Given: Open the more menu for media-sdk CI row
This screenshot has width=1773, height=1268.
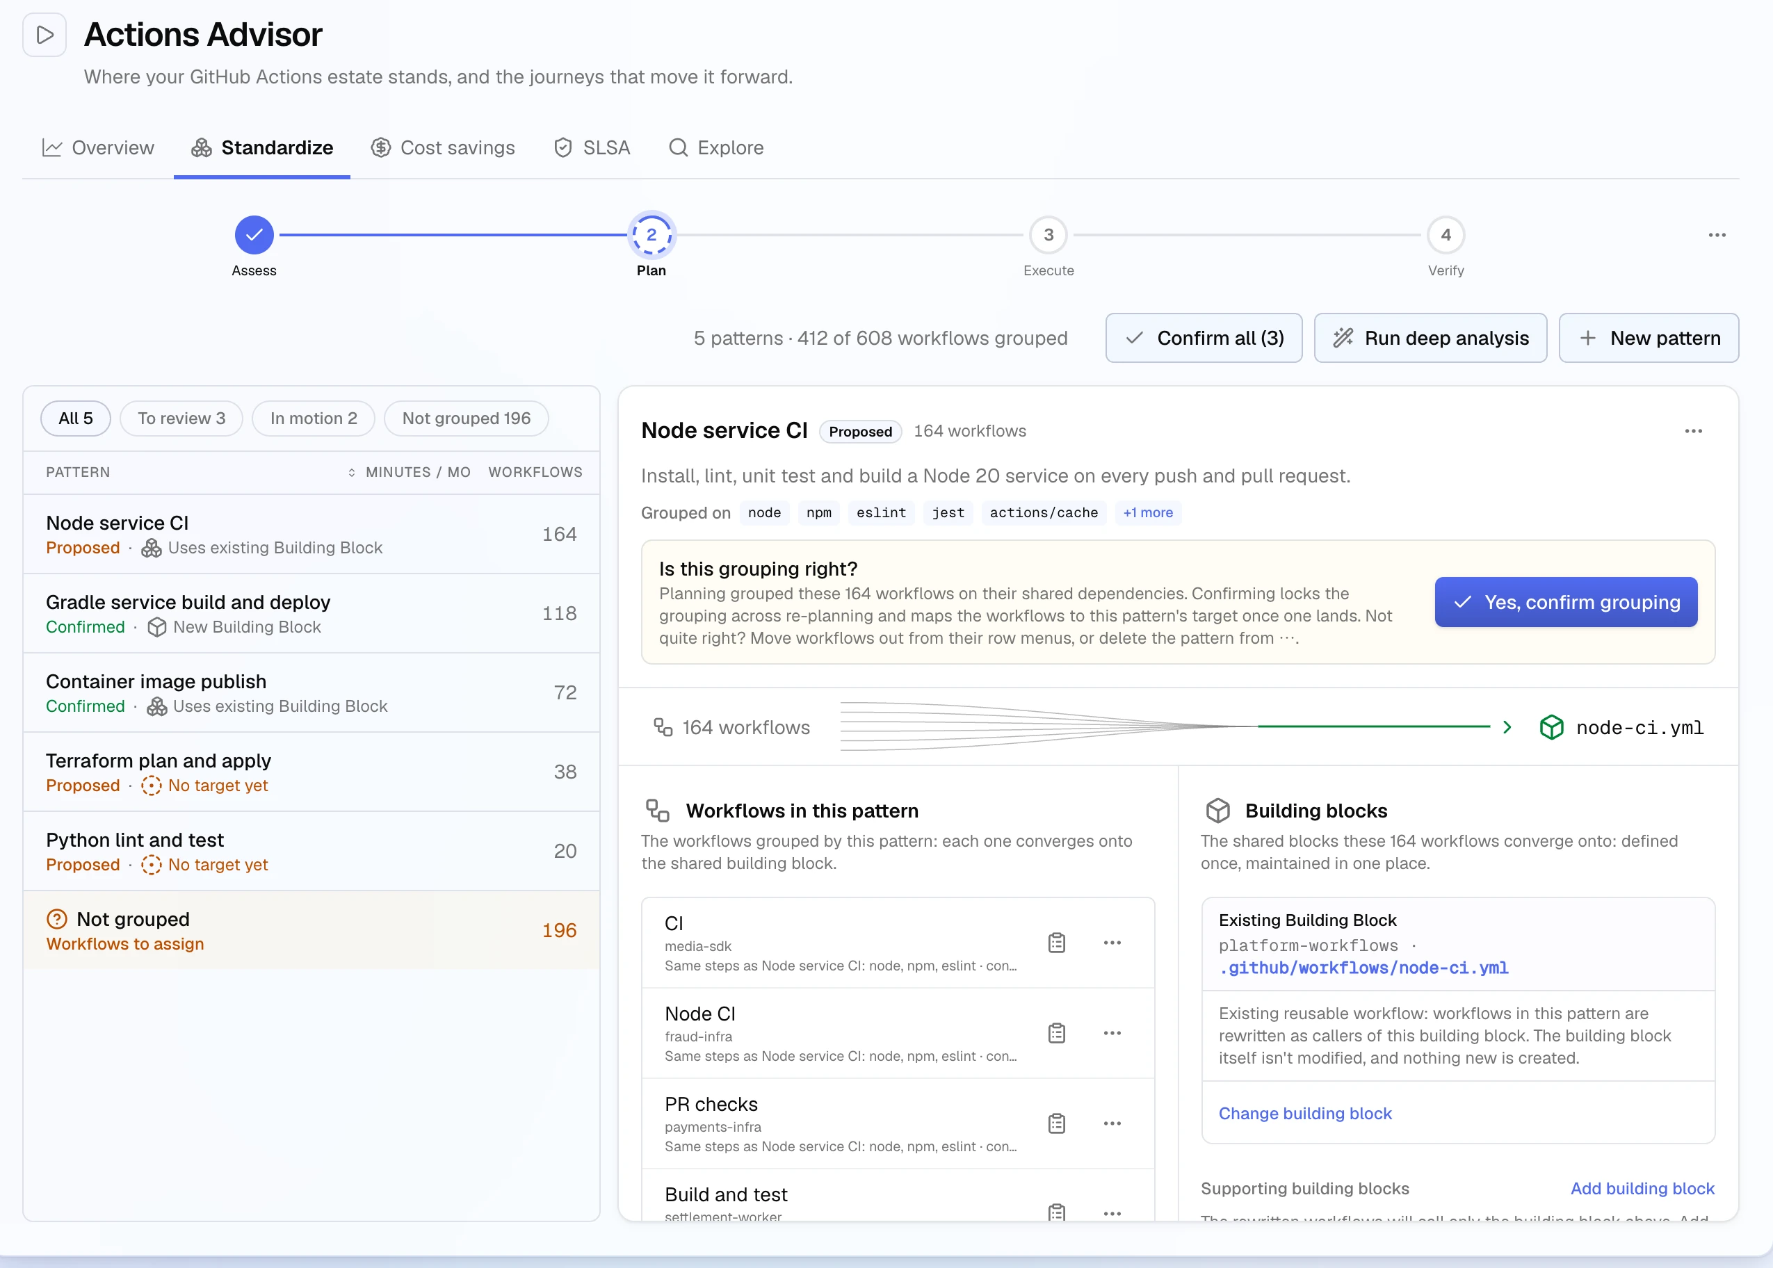Looking at the screenshot, I should tap(1112, 943).
